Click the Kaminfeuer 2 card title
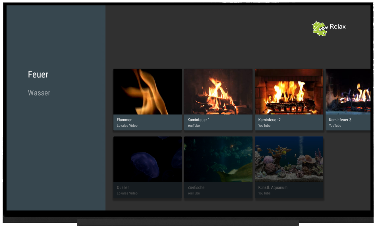Screen dimensions: 379x229 coord(269,120)
